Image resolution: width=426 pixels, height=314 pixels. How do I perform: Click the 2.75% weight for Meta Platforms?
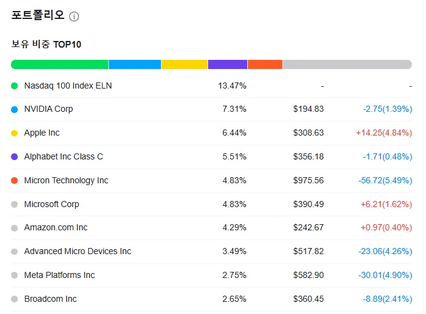point(234,275)
